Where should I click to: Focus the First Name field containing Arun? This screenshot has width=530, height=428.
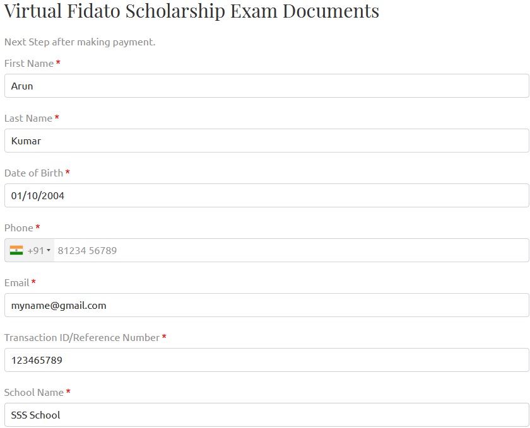point(266,86)
